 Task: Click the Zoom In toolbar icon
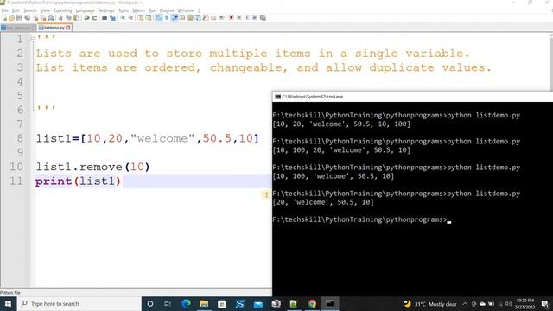pos(123,17)
